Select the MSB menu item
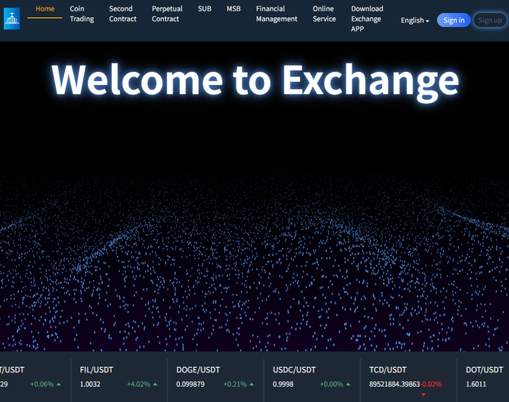The width and height of the screenshot is (509, 402). point(234,9)
